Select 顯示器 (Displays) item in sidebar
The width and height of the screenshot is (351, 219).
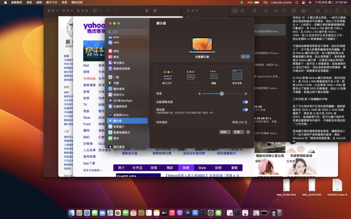(x=127, y=121)
